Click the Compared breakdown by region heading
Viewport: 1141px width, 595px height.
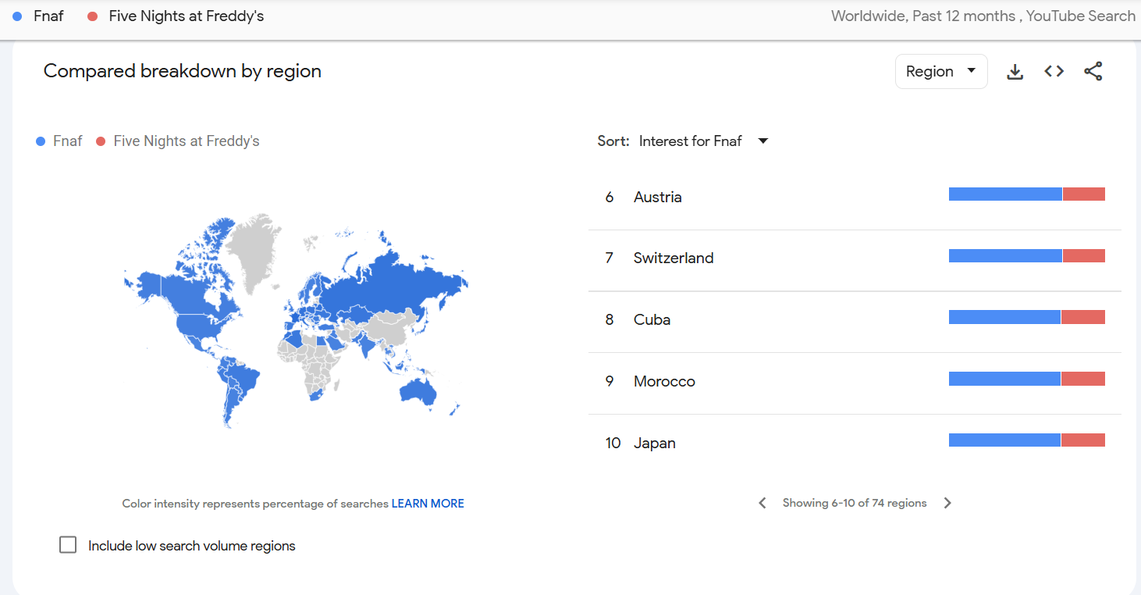tap(183, 71)
